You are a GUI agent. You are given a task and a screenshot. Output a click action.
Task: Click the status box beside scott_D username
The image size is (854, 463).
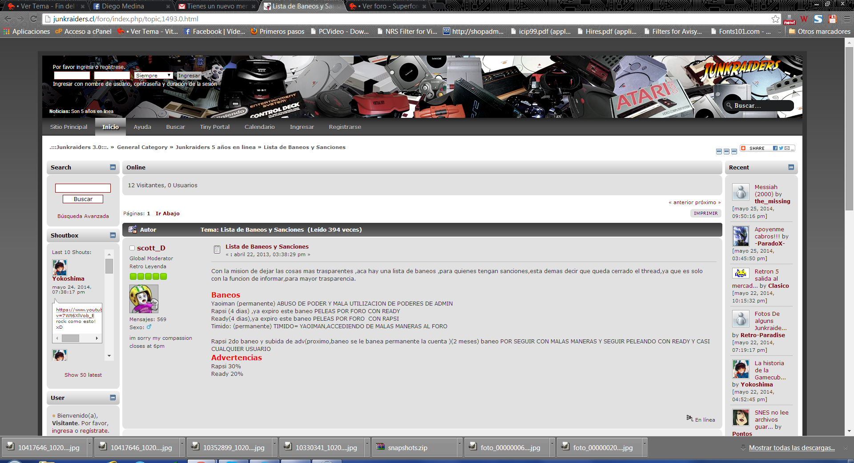pos(132,248)
